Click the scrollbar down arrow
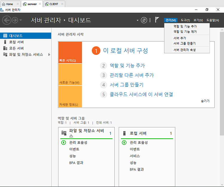224x187 pixels. pyautogui.click(x=222, y=185)
